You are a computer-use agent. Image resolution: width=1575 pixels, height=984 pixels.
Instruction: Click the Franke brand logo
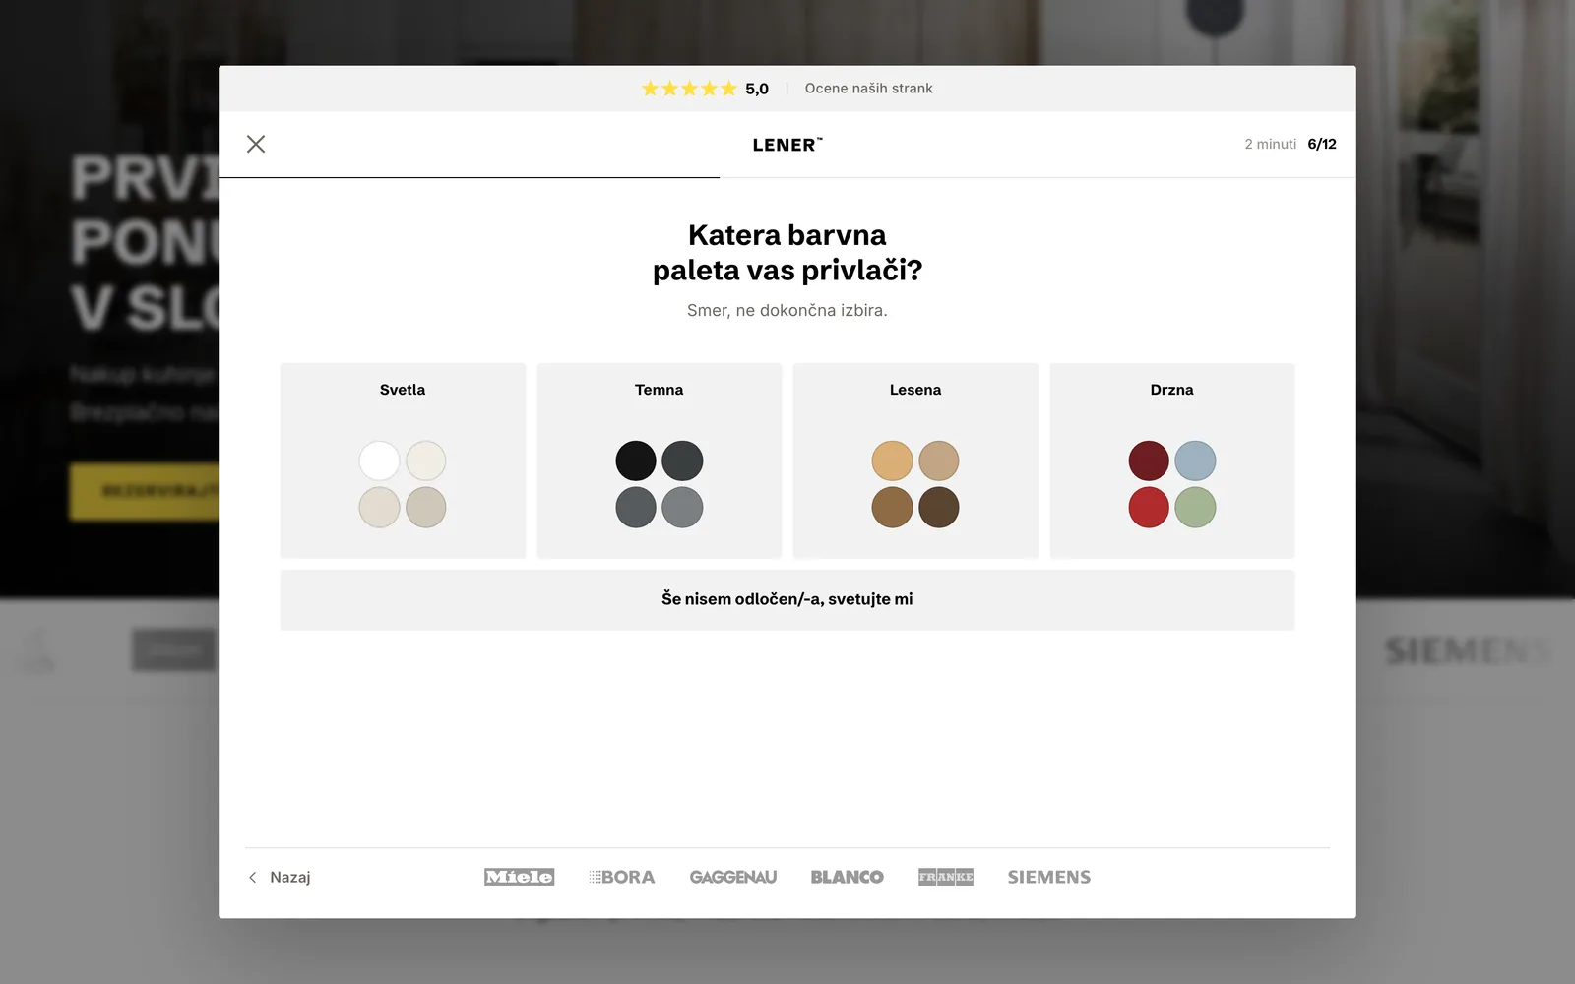[x=946, y=877]
